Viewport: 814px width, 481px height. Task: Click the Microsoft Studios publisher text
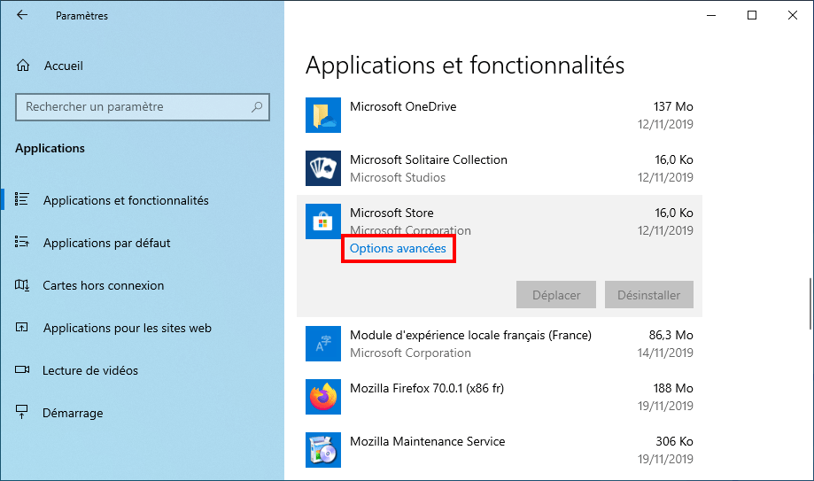[x=397, y=177]
